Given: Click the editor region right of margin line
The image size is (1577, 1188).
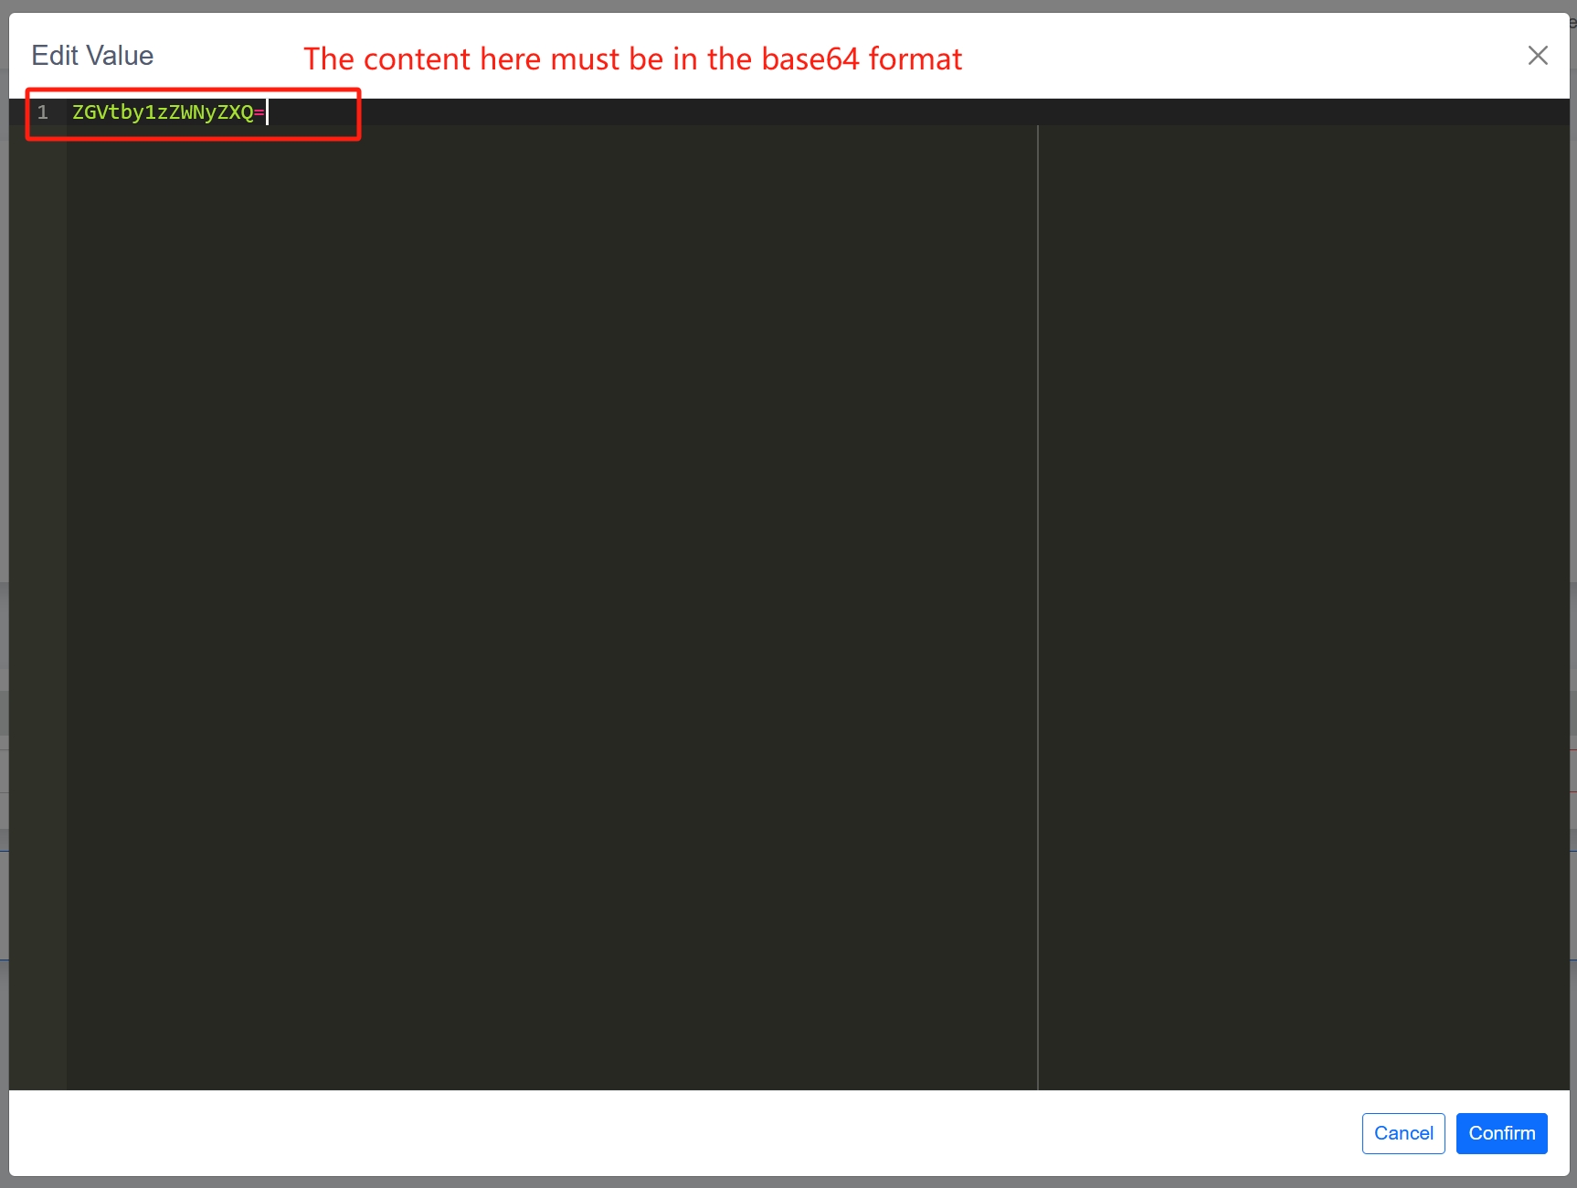Looking at the screenshot, I should [x=1304, y=603].
